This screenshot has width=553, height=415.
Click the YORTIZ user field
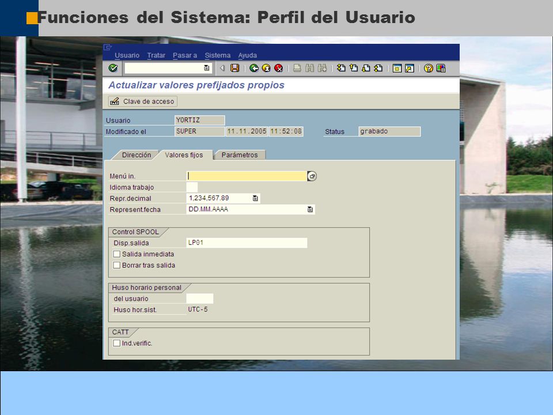(200, 120)
